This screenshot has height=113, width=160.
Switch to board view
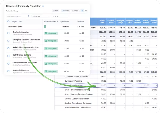click(x=86, y=11)
